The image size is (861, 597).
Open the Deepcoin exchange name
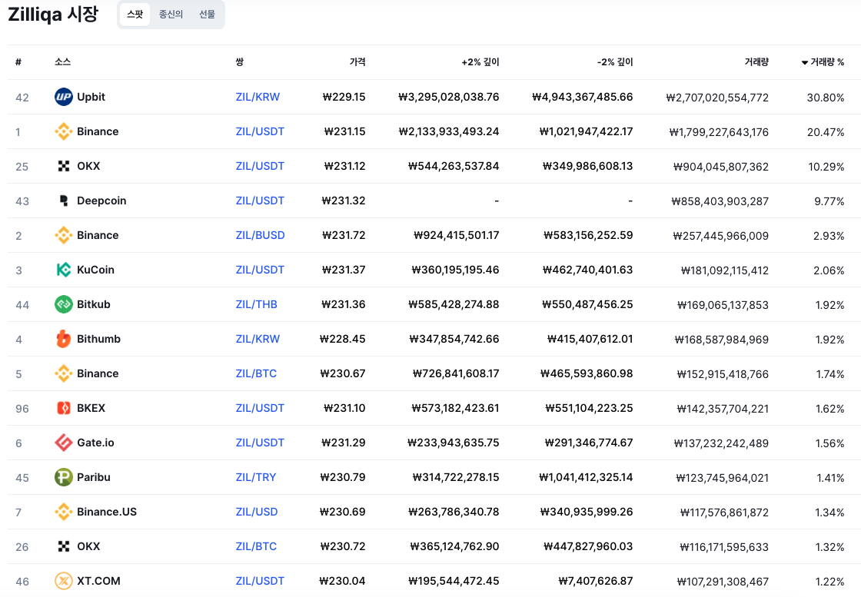pyautogui.click(x=101, y=201)
